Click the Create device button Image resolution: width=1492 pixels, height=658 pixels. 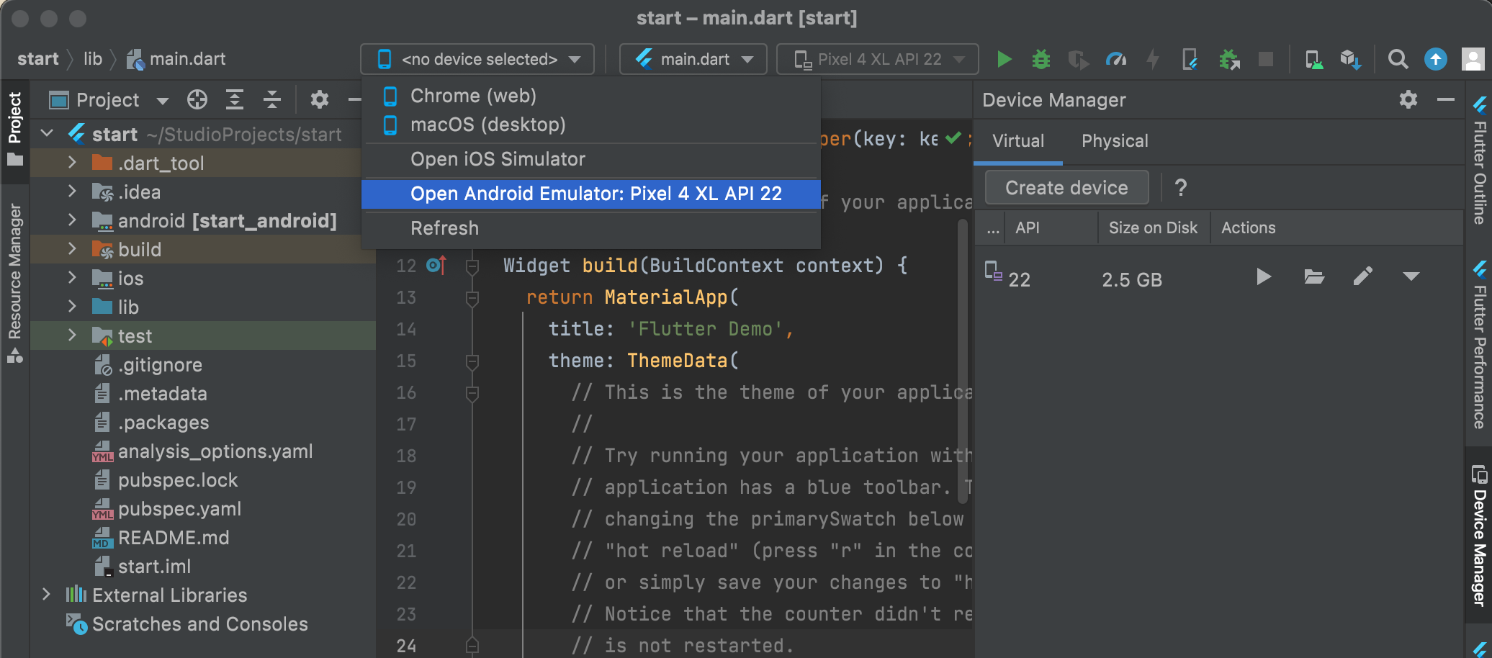(x=1066, y=188)
